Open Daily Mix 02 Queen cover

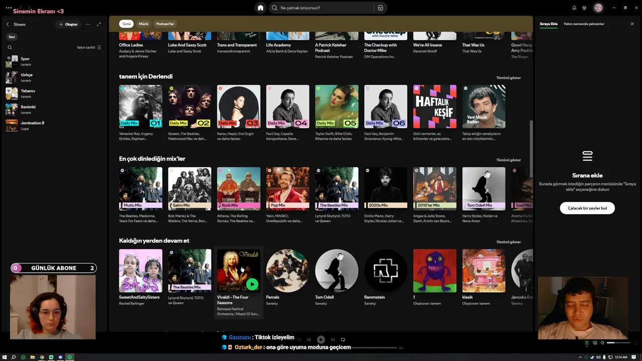click(x=190, y=106)
